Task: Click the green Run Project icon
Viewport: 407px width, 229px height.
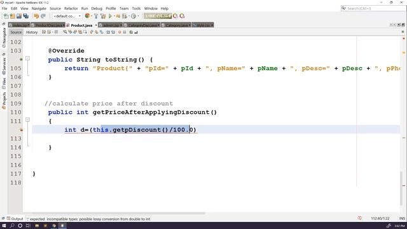Action: click(110, 16)
